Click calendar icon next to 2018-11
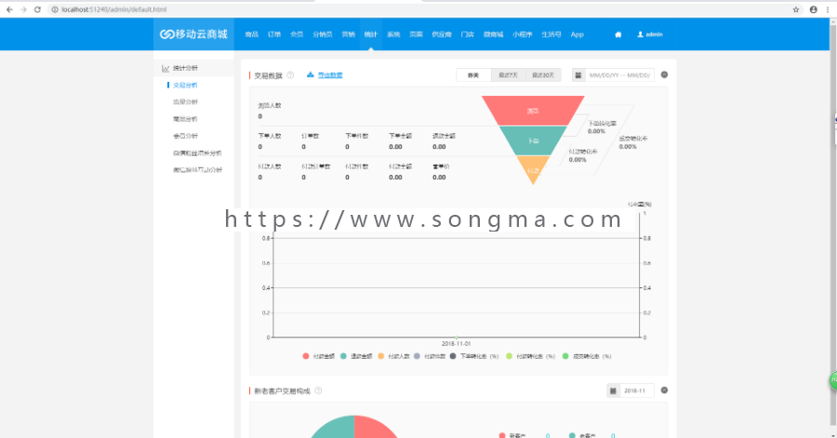Screen dimensions: 837x438 pyautogui.click(x=613, y=391)
